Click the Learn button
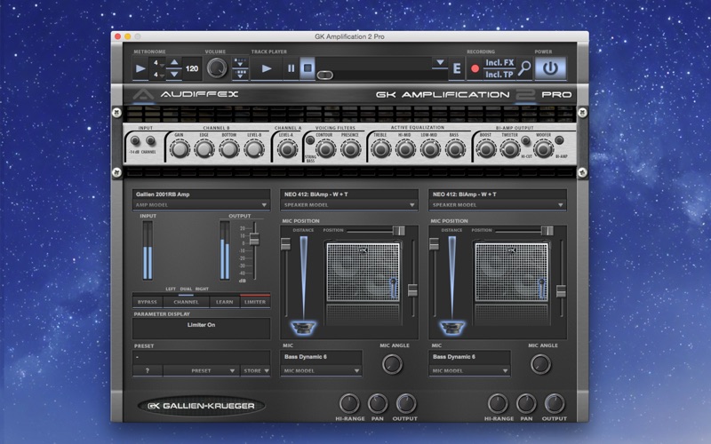711x444 pixels. tap(224, 302)
